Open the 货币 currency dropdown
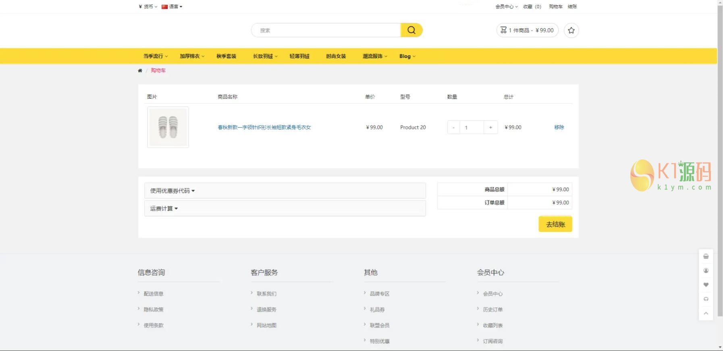723x351 pixels. (x=148, y=6)
